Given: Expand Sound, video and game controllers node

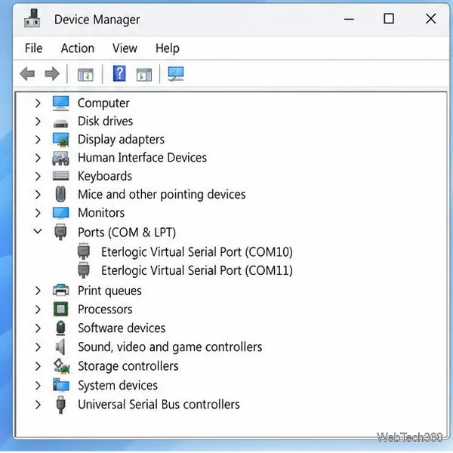Looking at the screenshot, I should tap(38, 347).
